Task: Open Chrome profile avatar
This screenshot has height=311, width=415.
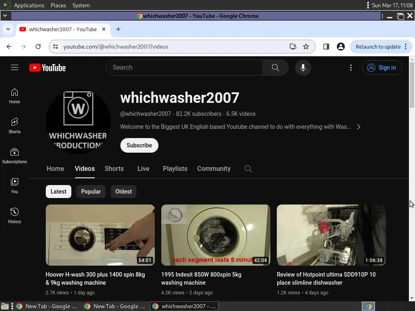Action: [x=340, y=47]
